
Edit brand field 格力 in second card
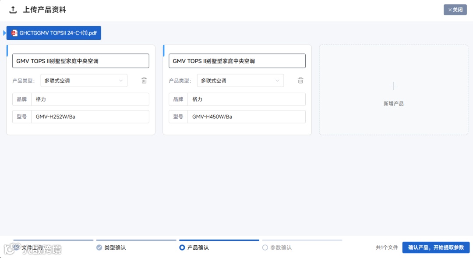(247, 99)
